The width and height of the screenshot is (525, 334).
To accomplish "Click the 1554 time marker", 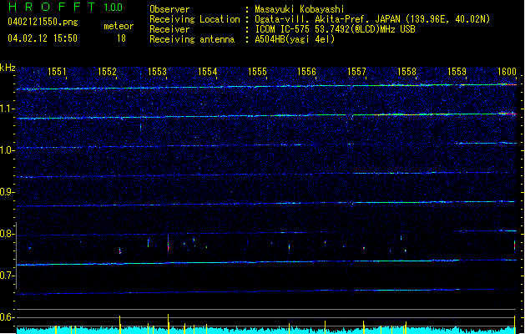I will coord(208,72).
